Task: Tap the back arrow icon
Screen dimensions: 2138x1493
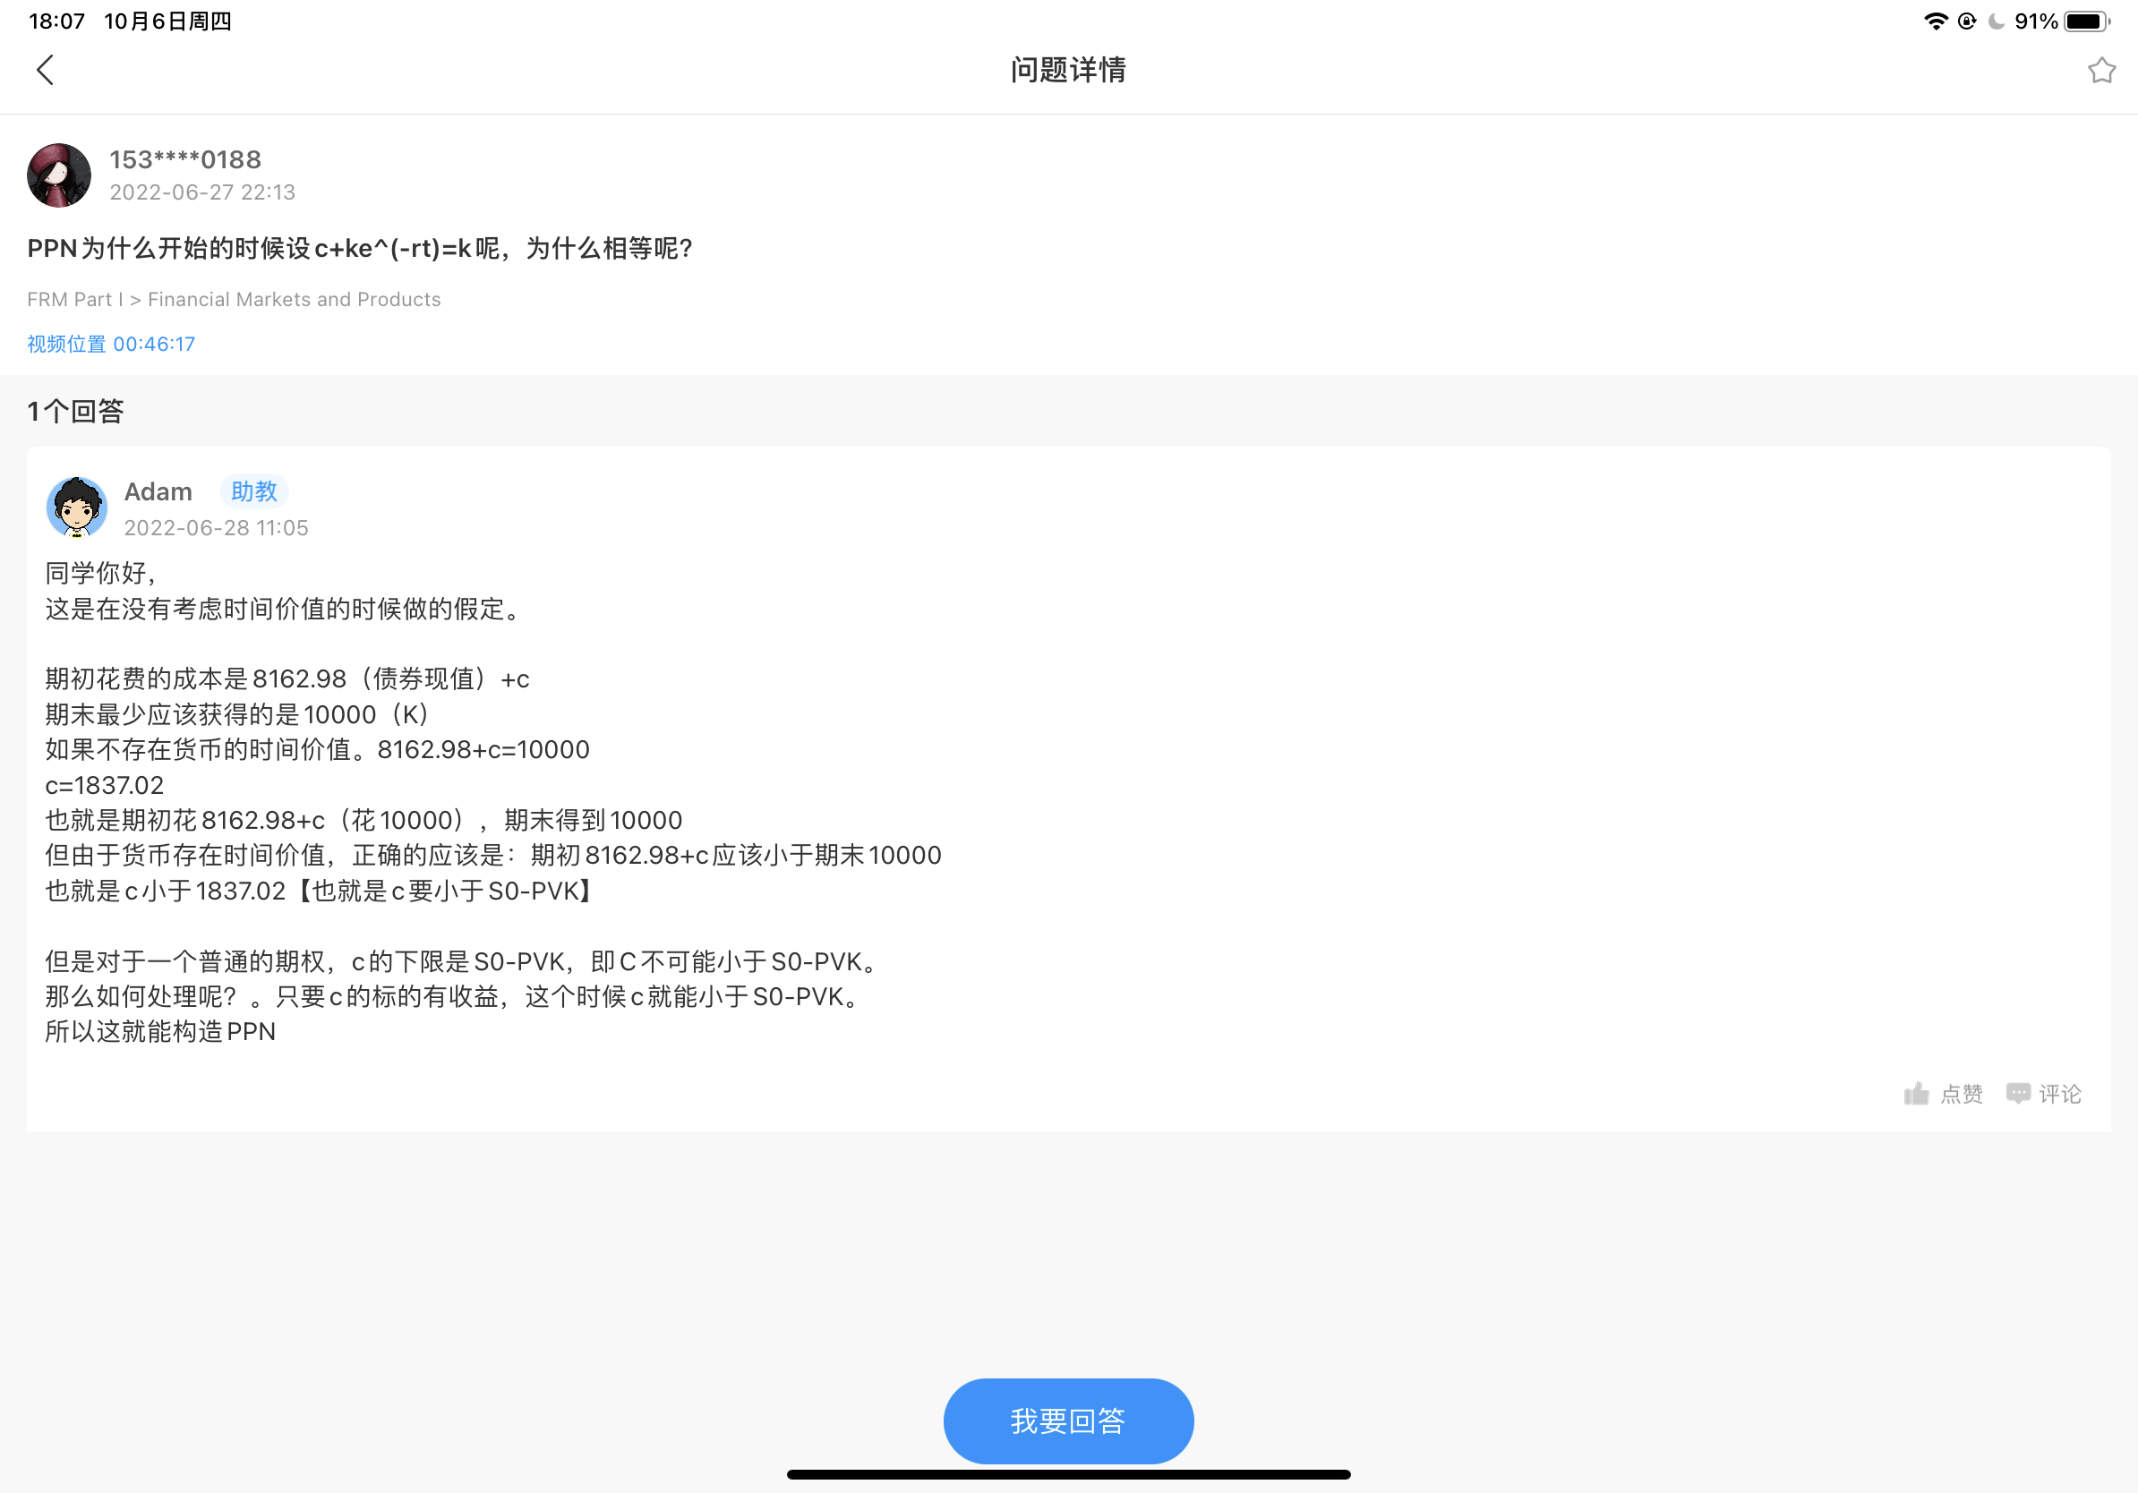Action: pyautogui.click(x=45, y=70)
